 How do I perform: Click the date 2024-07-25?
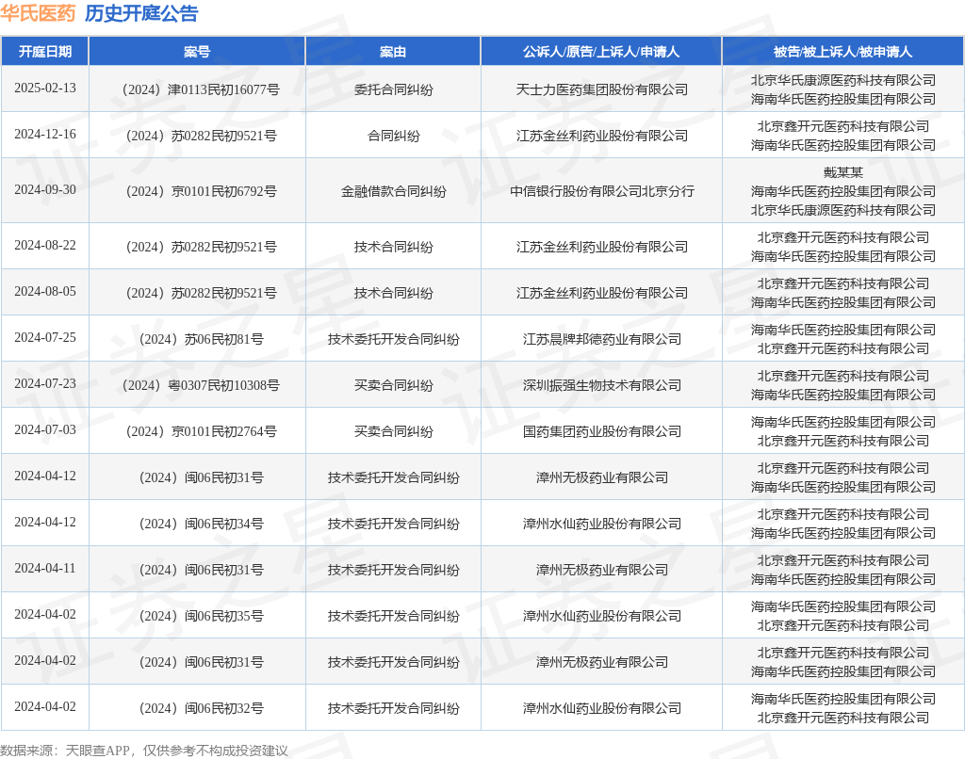(x=45, y=337)
